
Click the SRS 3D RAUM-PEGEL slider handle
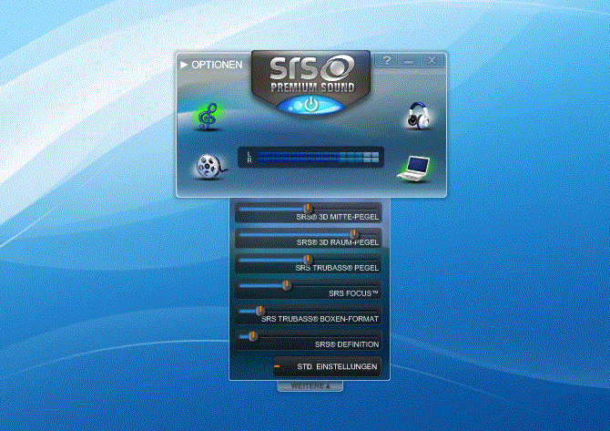354,233
